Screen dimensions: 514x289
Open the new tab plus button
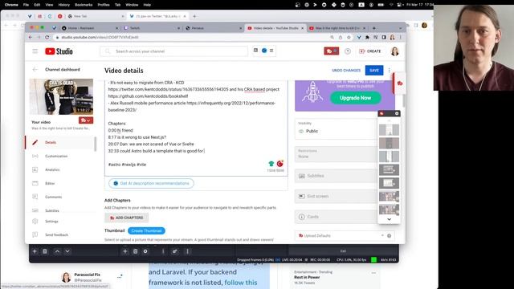pyautogui.click(x=373, y=28)
